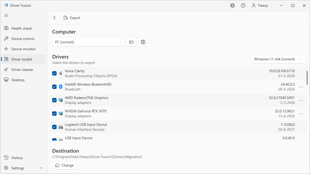Screen dimensions: 310x174
Task: Open more options for NVIDIA GeForce RTX 5070
Action: 301,114
